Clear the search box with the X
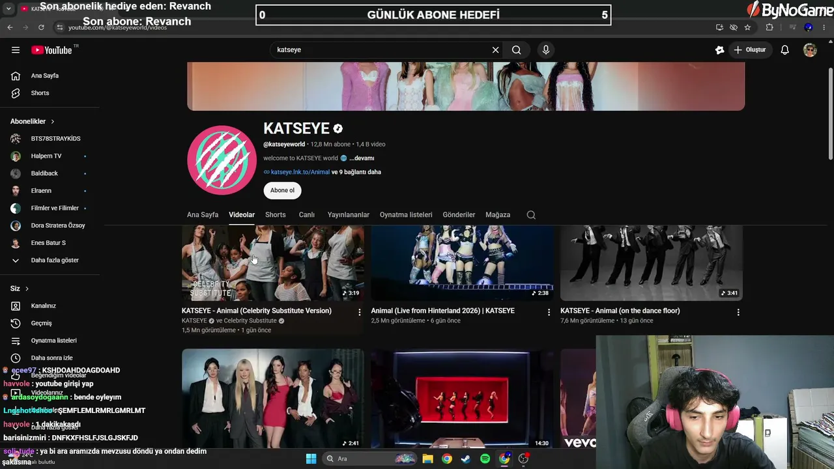Viewport: 834px width, 469px height. coord(495,50)
